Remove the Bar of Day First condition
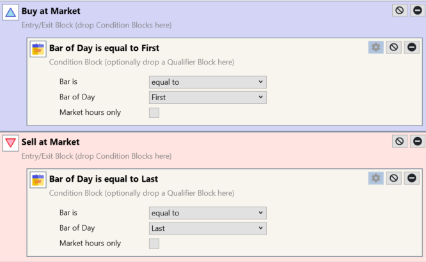The image size is (426, 262). tap(411, 47)
